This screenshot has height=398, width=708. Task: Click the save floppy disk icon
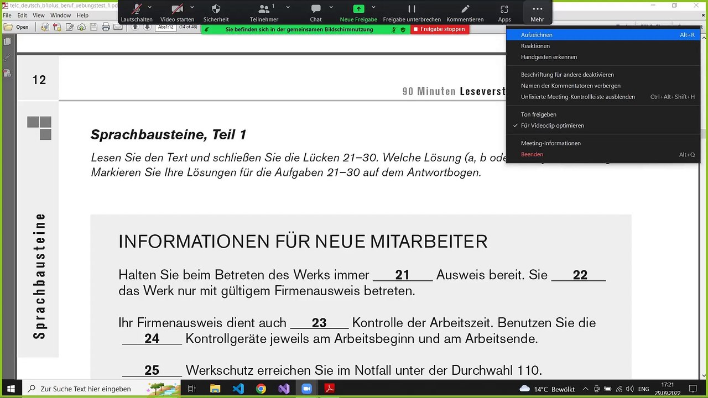pos(93,27)
